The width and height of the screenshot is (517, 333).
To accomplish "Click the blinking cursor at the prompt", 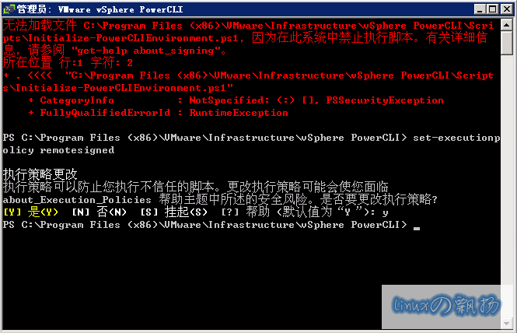I will coord(417,228).
